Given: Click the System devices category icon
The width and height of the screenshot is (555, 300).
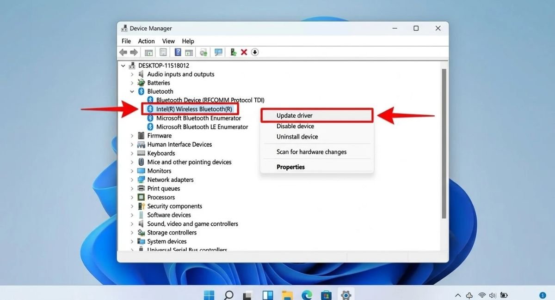Looking at the screenshot, I should tap(141, 241).
